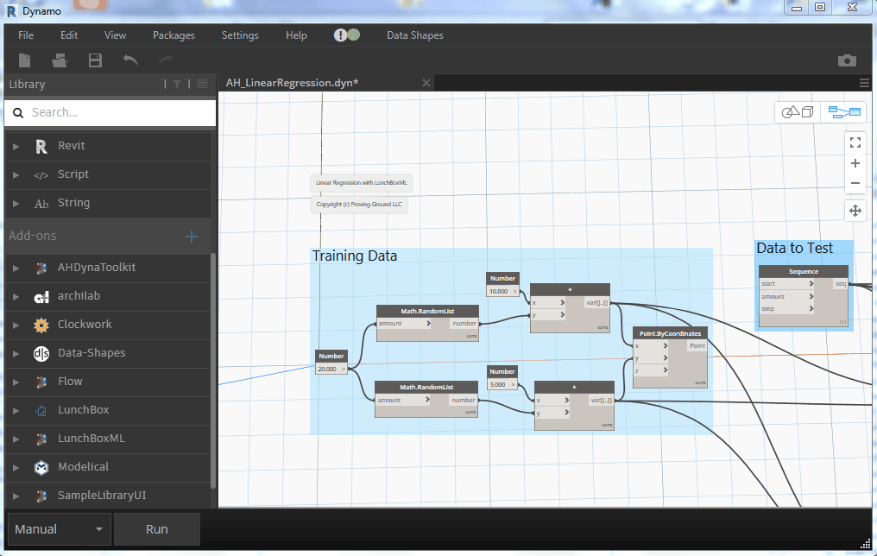The height and width of the screenshot is (556, 877).
Task: Click the String category Ab icon
Action: click(41, 204)
